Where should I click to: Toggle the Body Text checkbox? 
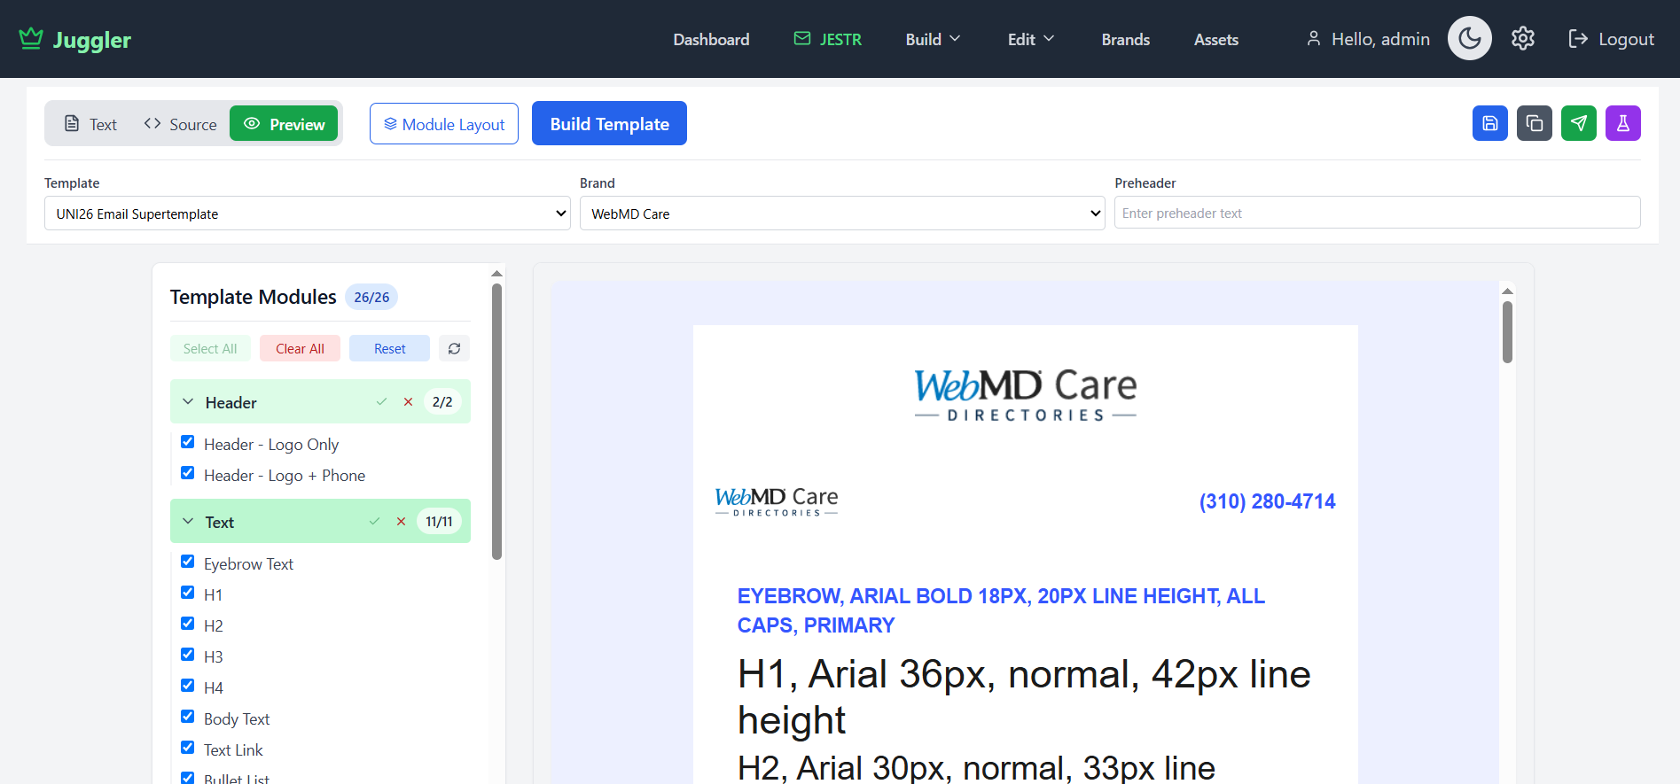pos(188,717)
